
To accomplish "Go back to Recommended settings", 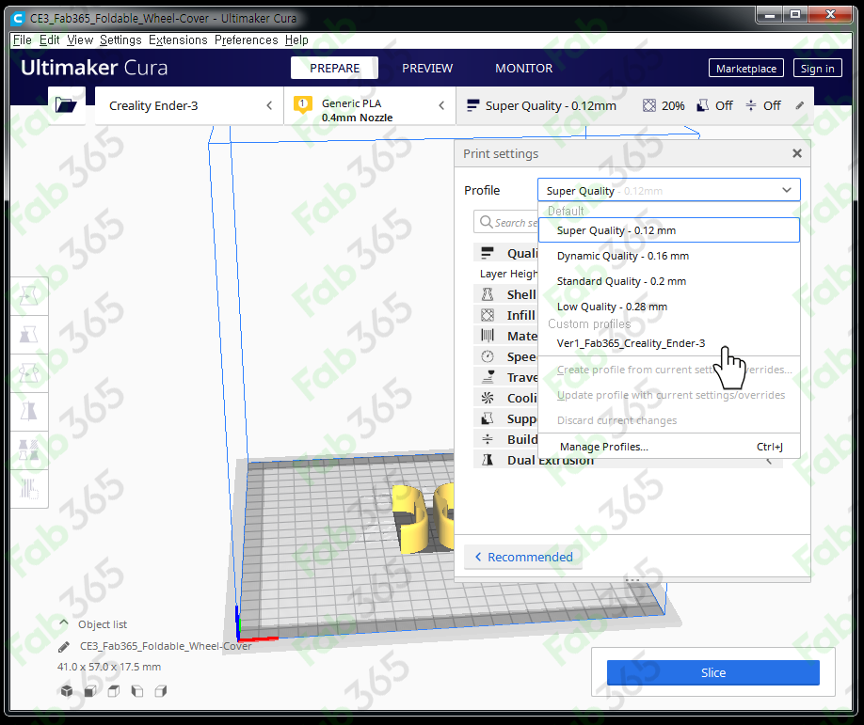I will 523,557.
